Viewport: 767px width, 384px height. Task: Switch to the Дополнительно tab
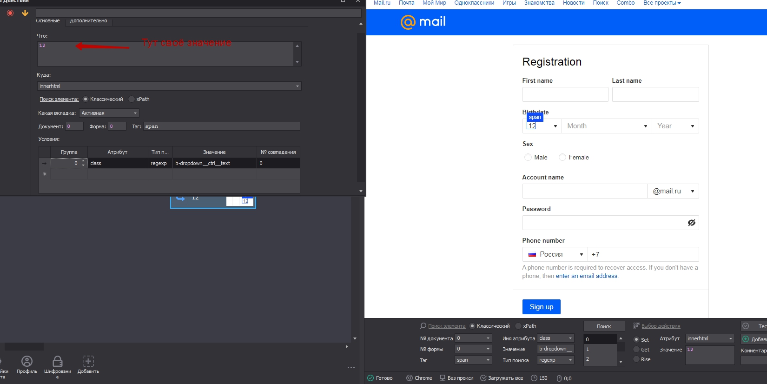click(89, 21)
